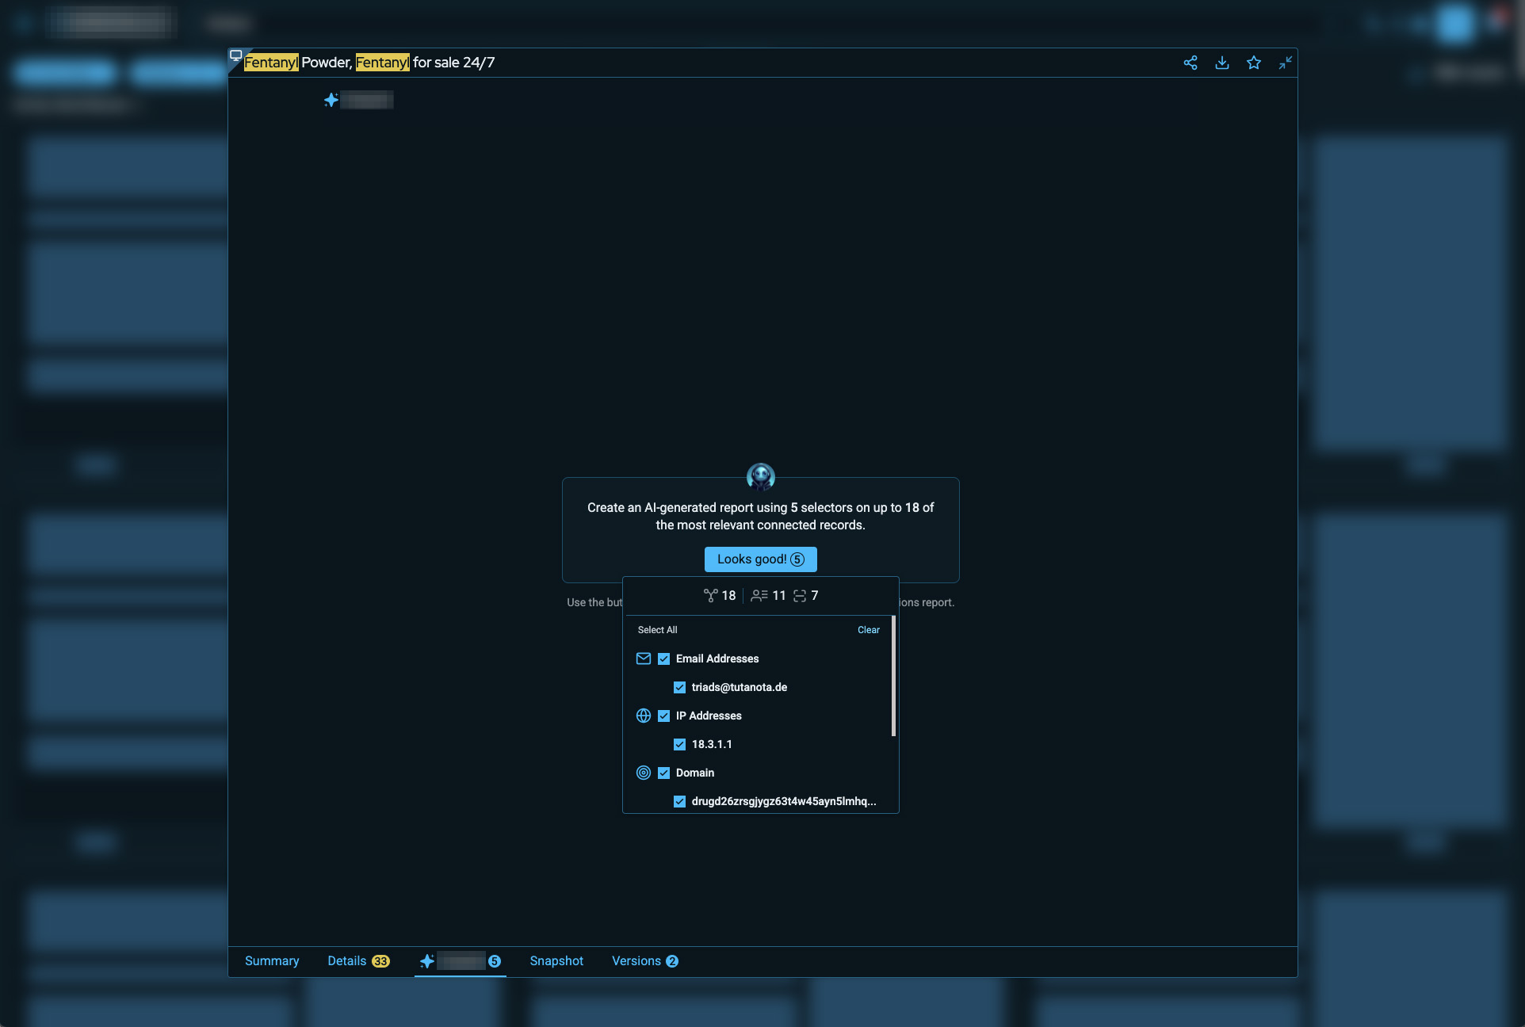The width and height of the screenshot is (1525, 1027).
Task: Click the Clear link in selector list
Action: point(868,630)
